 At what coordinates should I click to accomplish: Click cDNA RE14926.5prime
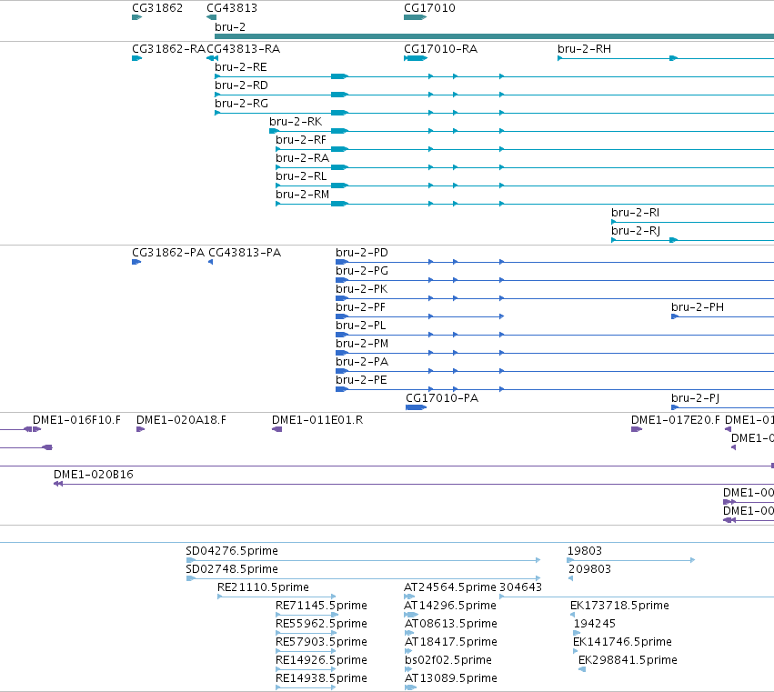pyautogui.click(x=321, y=660)
